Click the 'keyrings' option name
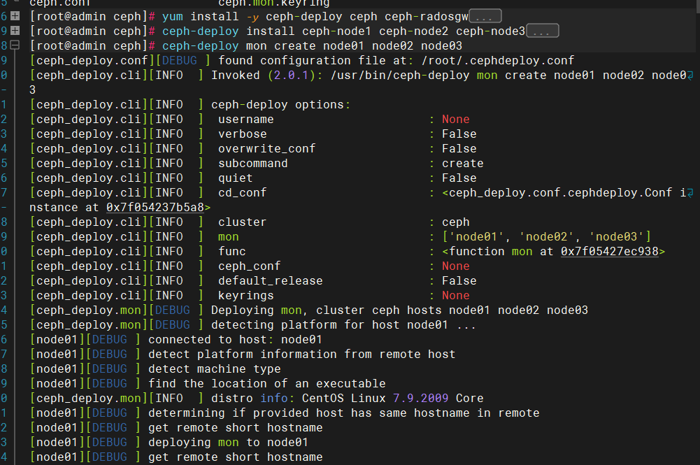 click(245, 296)
